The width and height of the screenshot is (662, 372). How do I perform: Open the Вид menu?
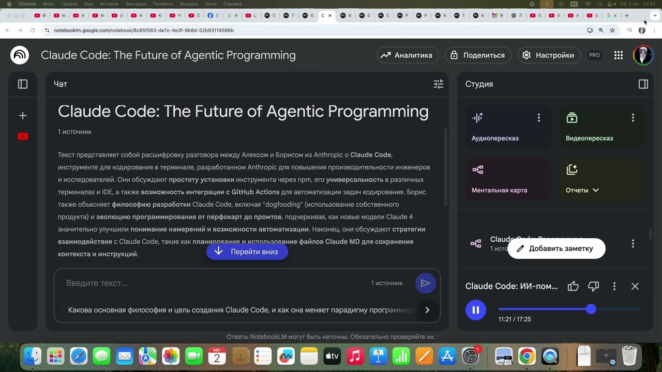88,4
